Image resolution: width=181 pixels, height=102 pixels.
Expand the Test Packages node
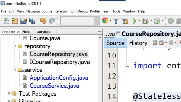[9, 94]
